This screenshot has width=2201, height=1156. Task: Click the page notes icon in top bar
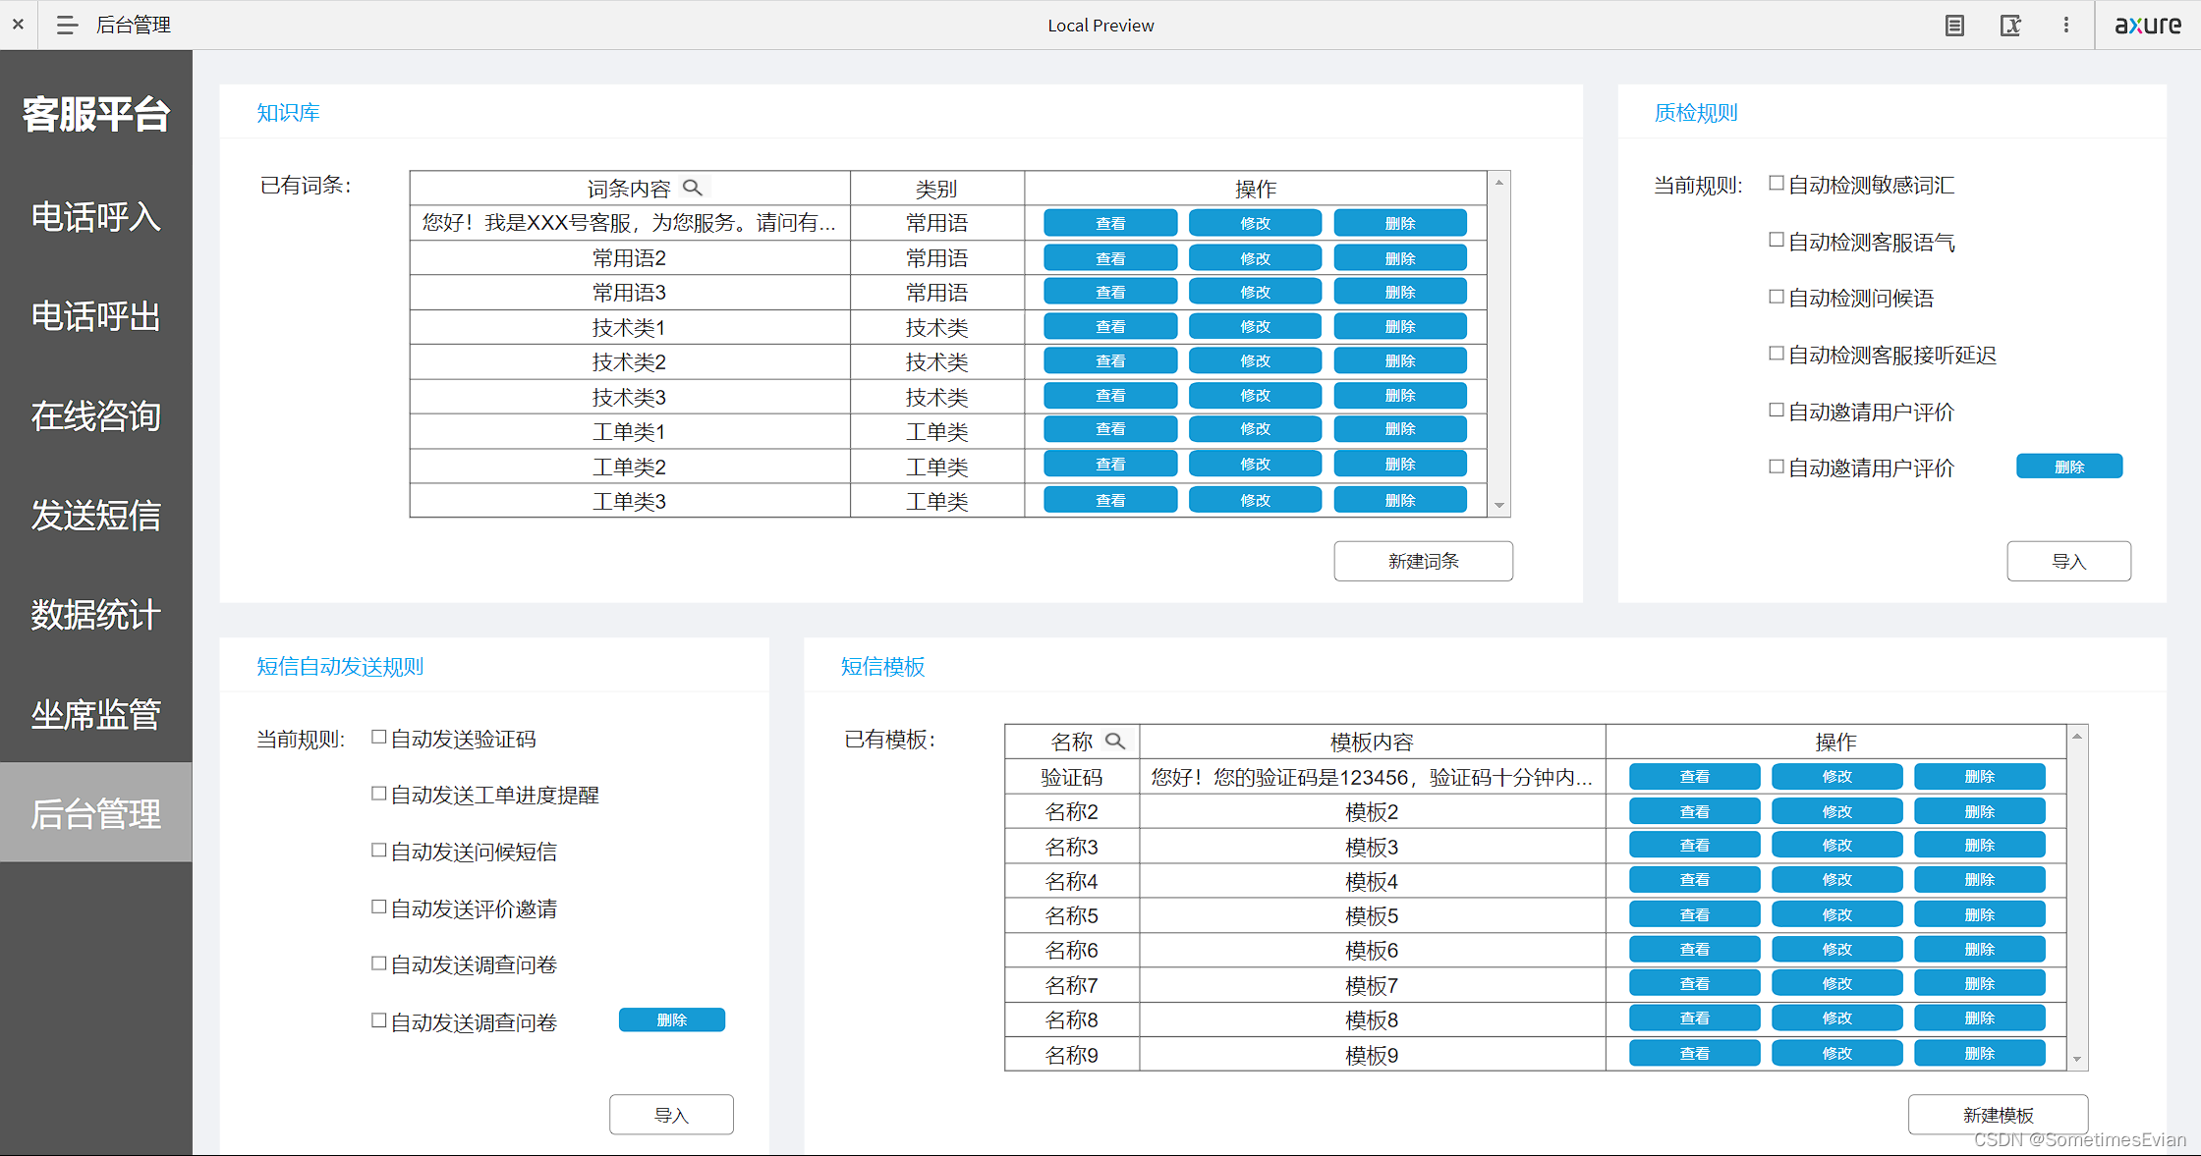1954,26
